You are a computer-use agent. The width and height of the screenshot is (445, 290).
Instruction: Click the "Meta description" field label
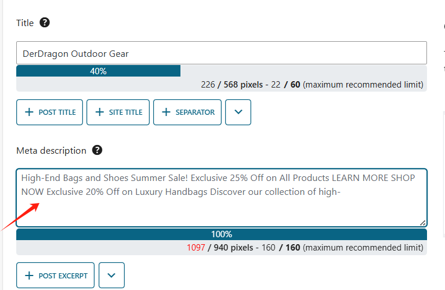tap(51, 151)
